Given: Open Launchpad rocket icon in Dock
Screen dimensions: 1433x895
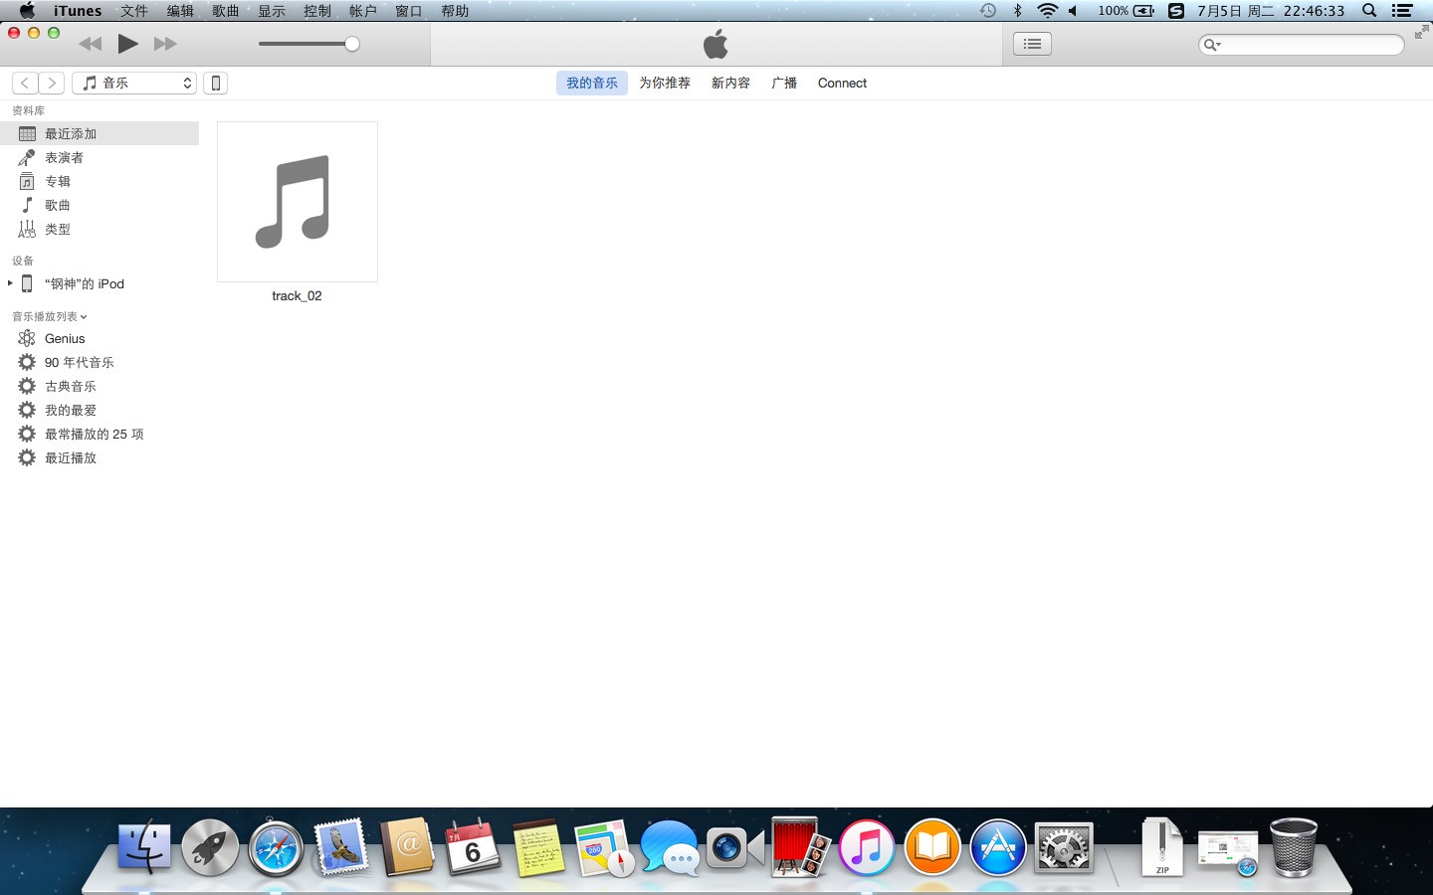Looking at the screenshot, I should coord(210,847).
